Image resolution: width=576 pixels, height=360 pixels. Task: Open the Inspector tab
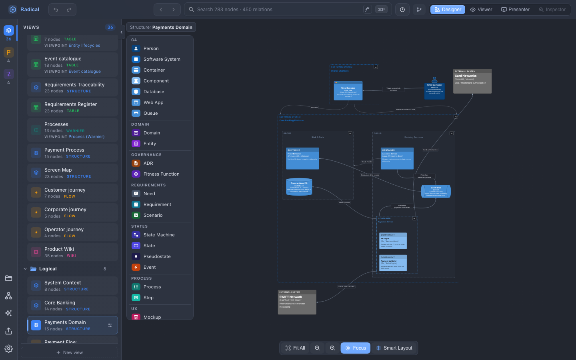click(552, 10)
